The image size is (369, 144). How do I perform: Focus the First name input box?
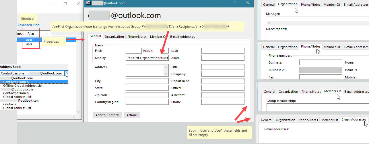click(x=133, y=51)
